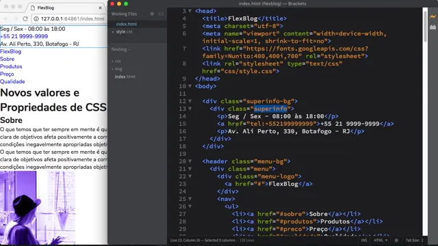Click line number 14 in the gutter

click(x=183, y=116)
